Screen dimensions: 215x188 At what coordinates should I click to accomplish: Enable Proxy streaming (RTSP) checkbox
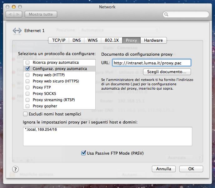(x=27, y=100)
